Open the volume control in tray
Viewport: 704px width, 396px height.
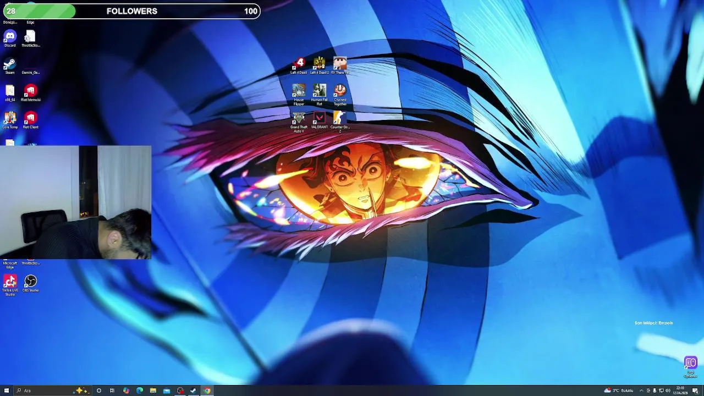click(x=668, y=391)
